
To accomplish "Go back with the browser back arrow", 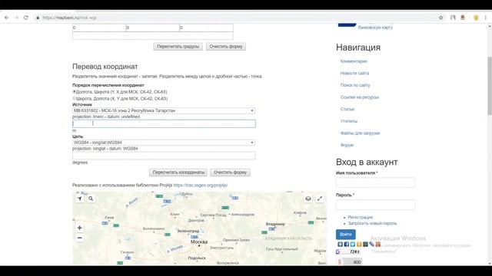I will tap(7, 18).
